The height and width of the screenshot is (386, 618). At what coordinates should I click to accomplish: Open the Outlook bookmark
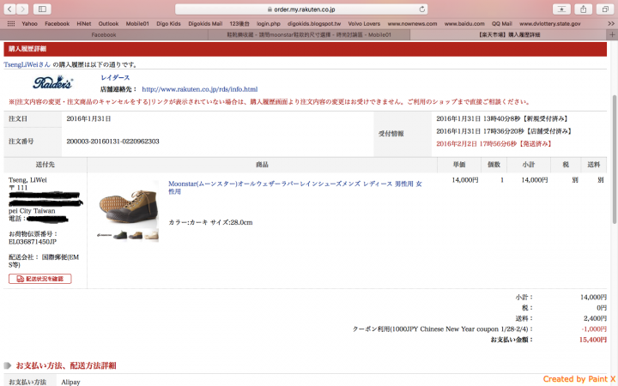(108, 24)
